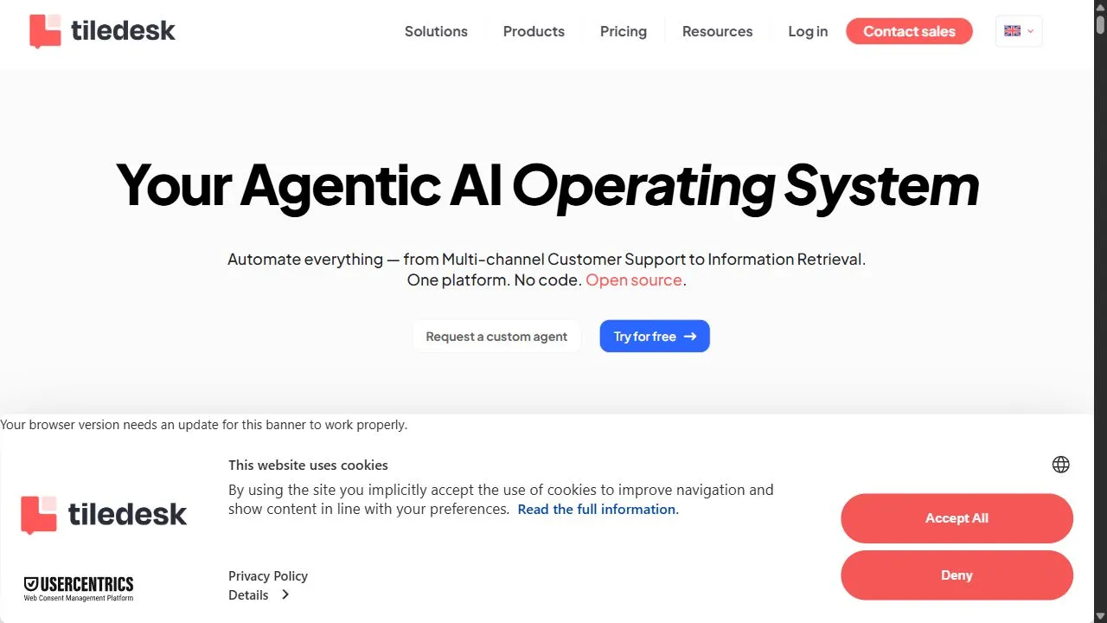
Task: Click the tiledesk logo in the header
Action: point(102,31)
